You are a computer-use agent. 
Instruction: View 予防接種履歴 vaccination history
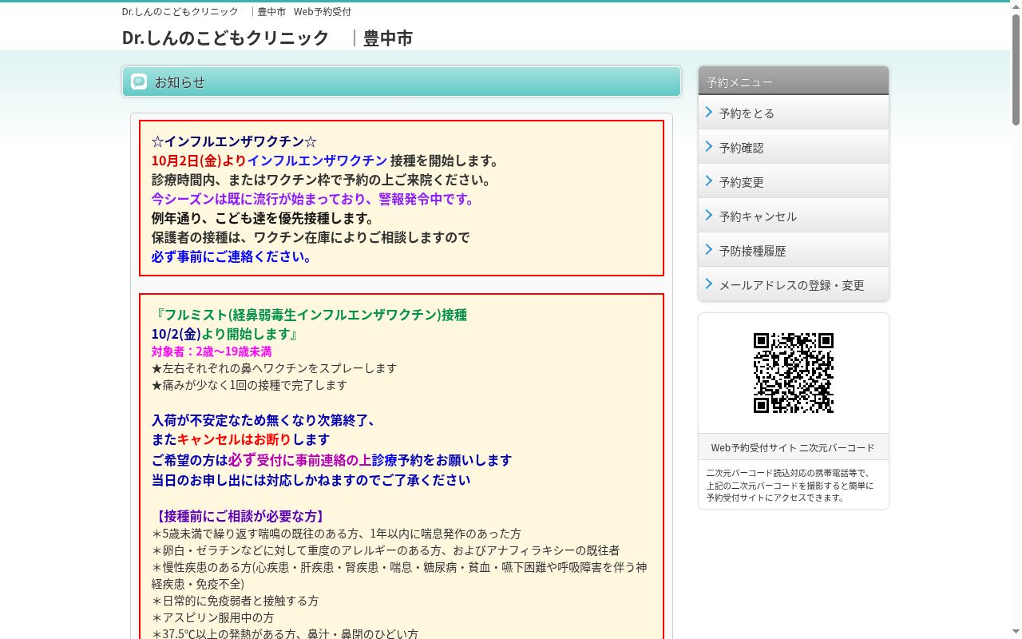(794, 250)
